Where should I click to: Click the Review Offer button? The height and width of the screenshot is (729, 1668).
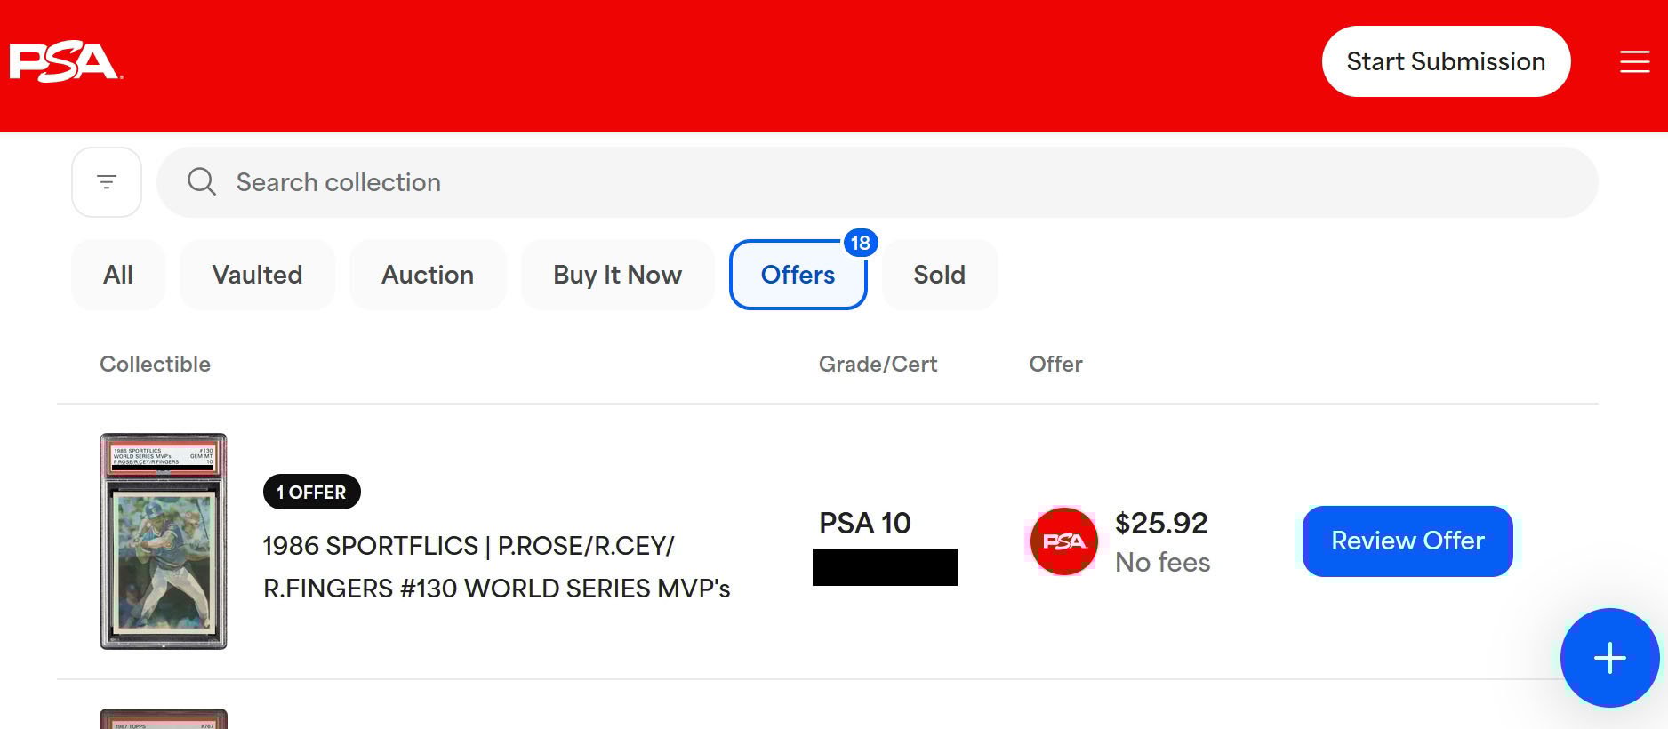pyautogui.click(x=1407, y=541)
